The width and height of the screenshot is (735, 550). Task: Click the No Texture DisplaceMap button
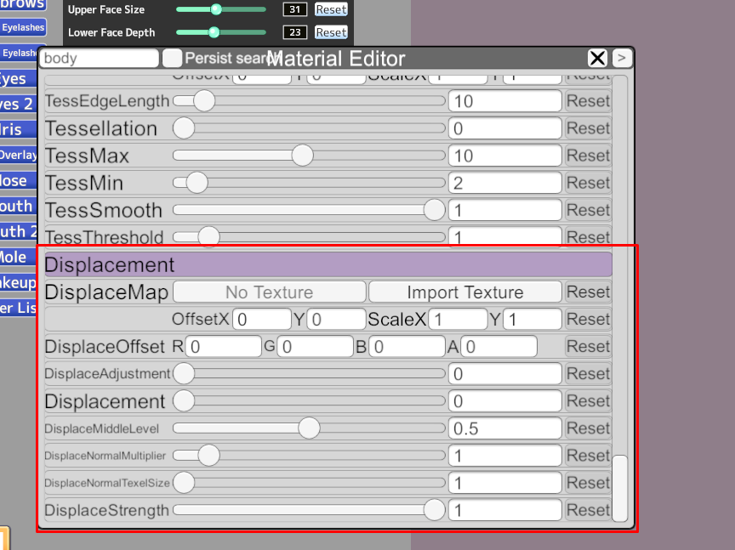point(270,292)
